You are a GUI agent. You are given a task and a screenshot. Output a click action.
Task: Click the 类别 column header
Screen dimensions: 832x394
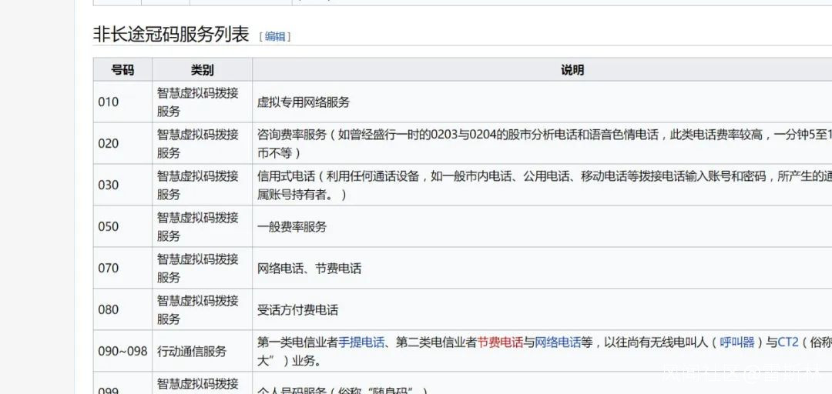pos(202,69)
